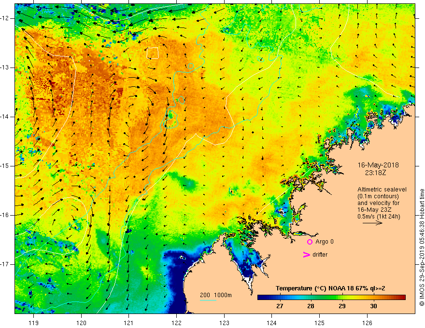The image size is (425, 328).
Task: Click the longitude axis label 123
Action: [224, 323]
